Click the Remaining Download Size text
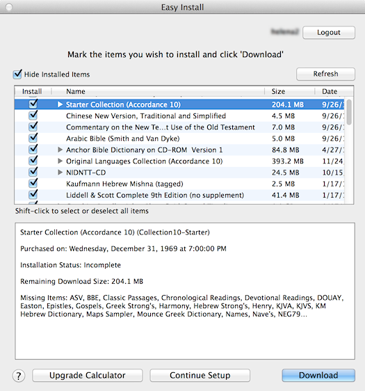The width and height of the screenshot is (365, 391). pos(82,281)
